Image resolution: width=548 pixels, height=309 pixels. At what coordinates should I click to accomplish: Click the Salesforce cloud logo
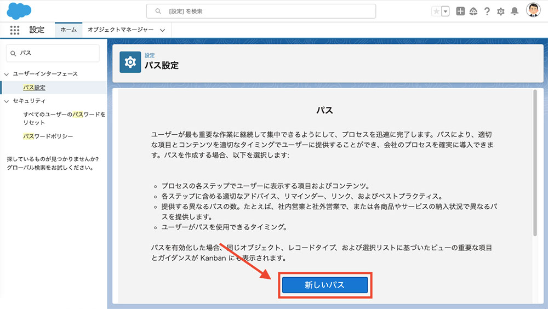19,11
